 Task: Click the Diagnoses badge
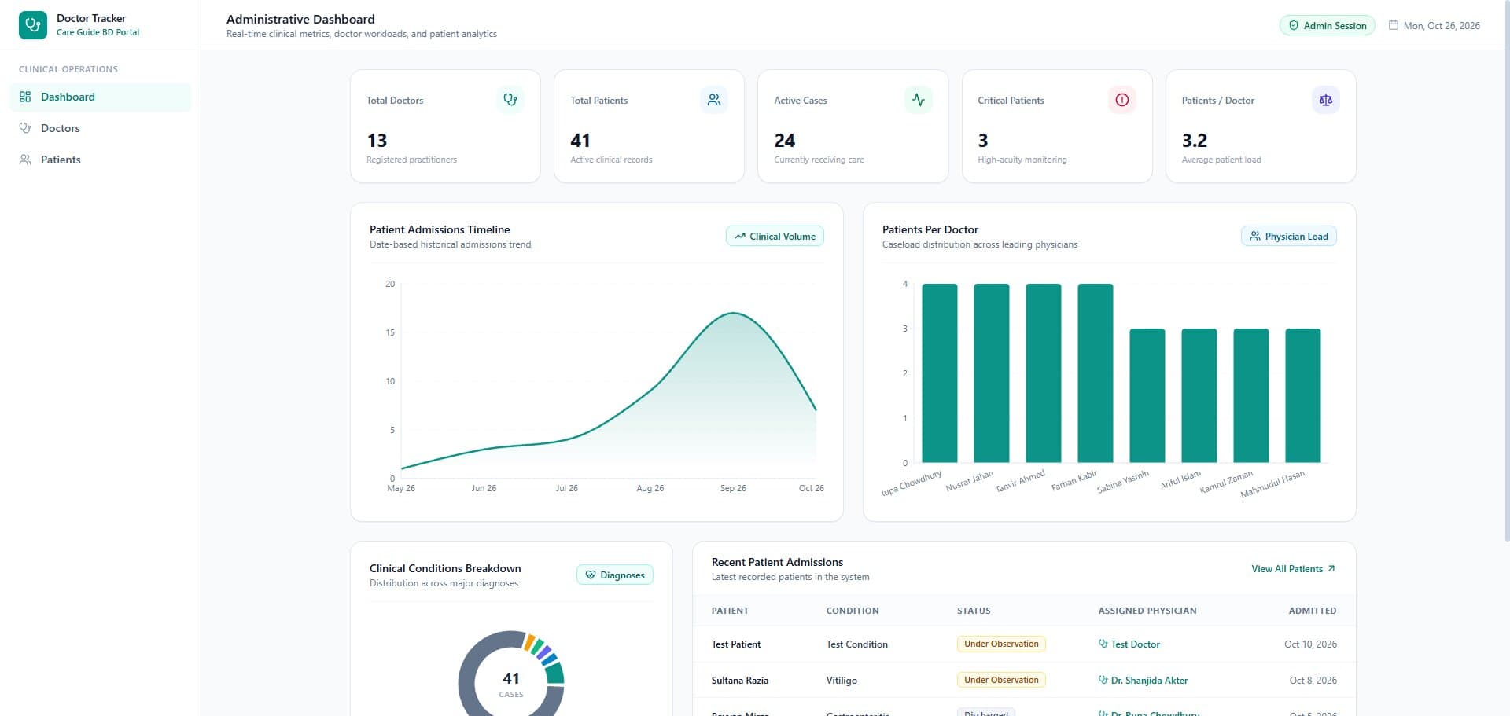click(615, 575)
